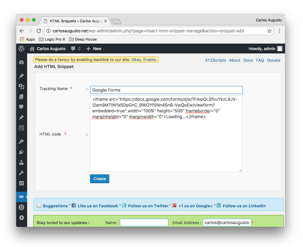Viewport: 303px width, 247px height.
Task: Open a new browser tab
Action: 116,21
